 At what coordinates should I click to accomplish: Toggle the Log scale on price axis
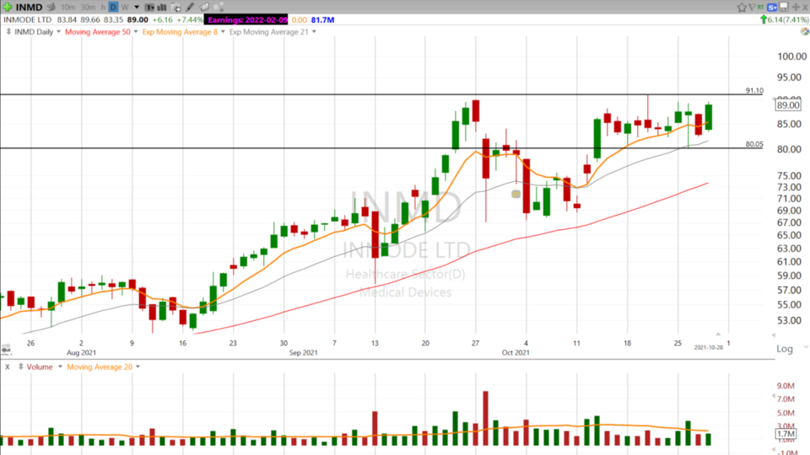click(785, 348)
